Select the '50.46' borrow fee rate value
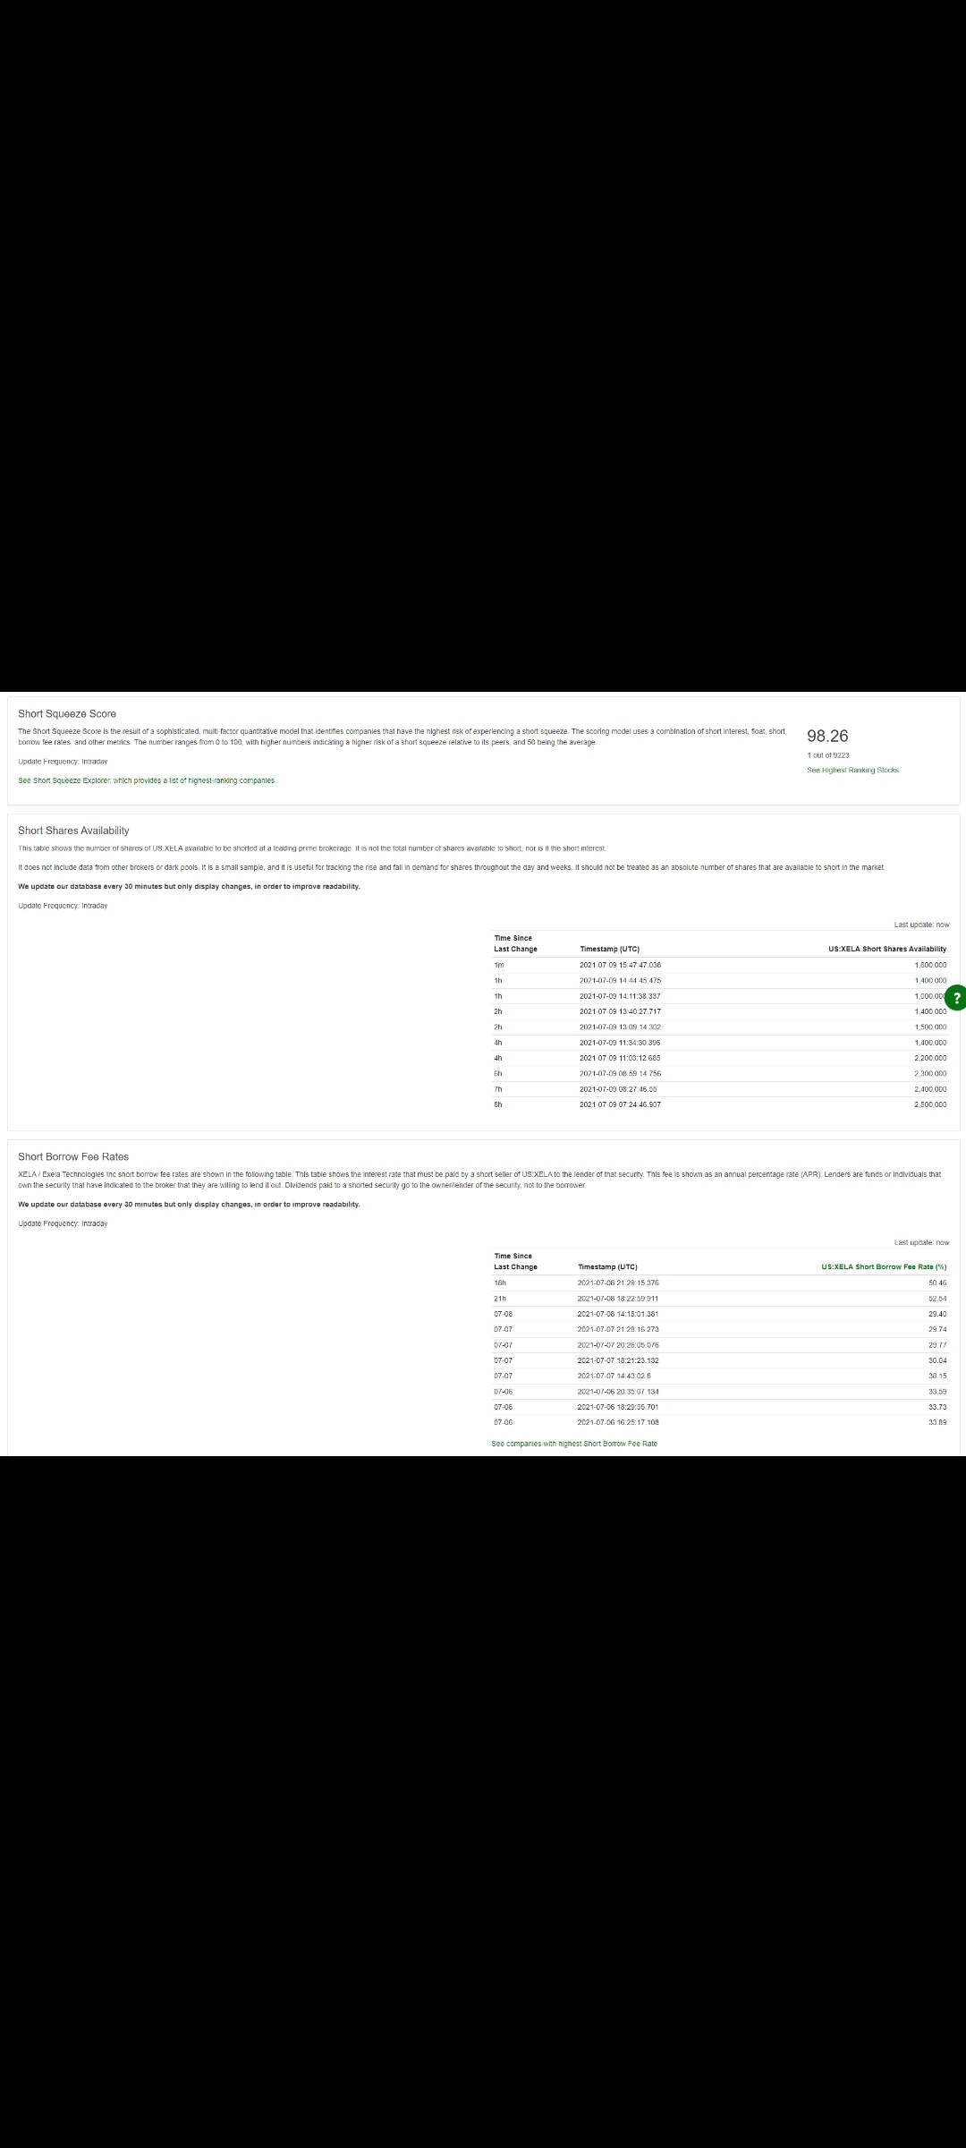The image size is (966, 2148). (x=937, y=1283)
